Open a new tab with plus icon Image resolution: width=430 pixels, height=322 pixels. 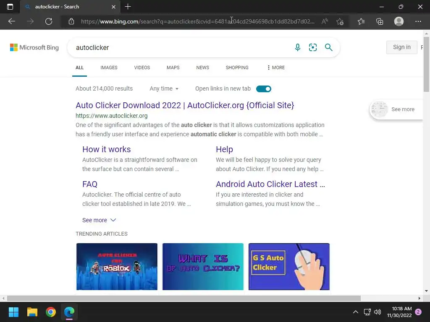(x=128, y=7)
